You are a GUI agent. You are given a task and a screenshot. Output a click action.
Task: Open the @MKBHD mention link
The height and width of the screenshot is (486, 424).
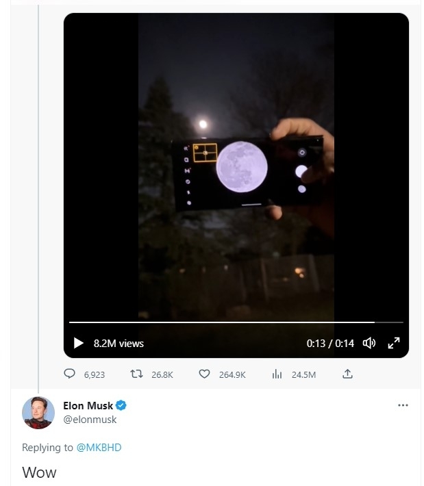(99, 448)
